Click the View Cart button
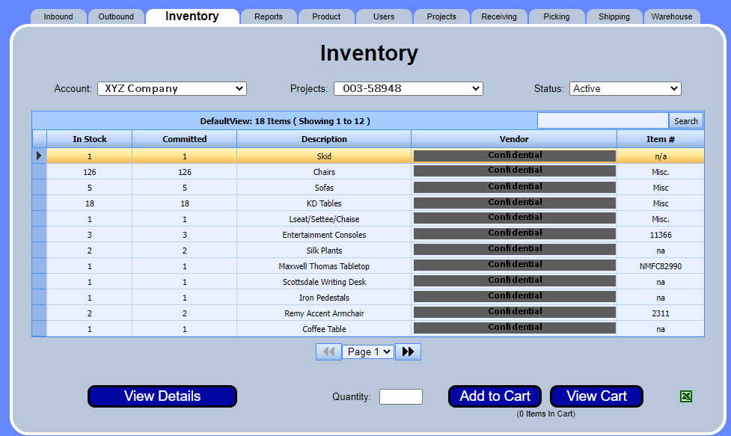The height and width of the screenshot is (436, 731). coord(597,396)
